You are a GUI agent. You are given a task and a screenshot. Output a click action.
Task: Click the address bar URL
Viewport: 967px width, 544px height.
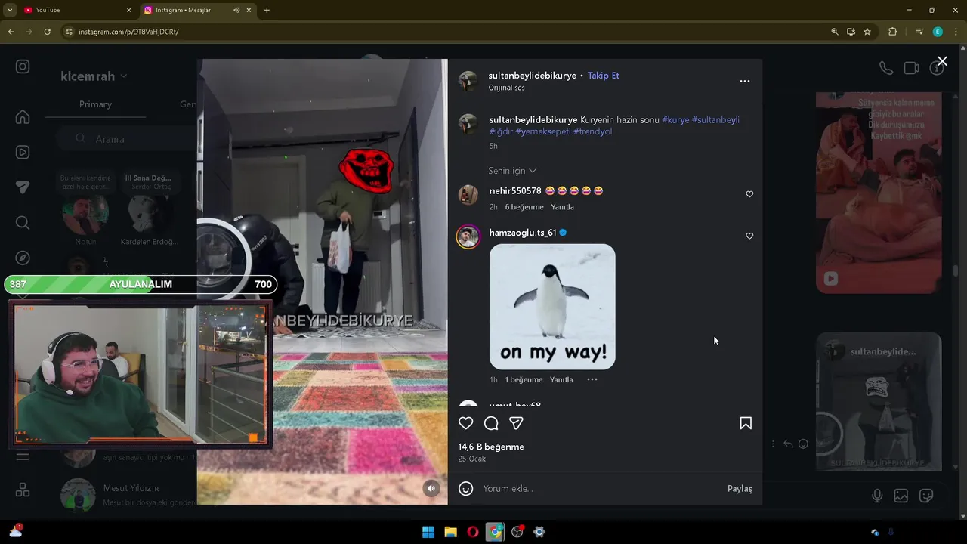point(128,32)
